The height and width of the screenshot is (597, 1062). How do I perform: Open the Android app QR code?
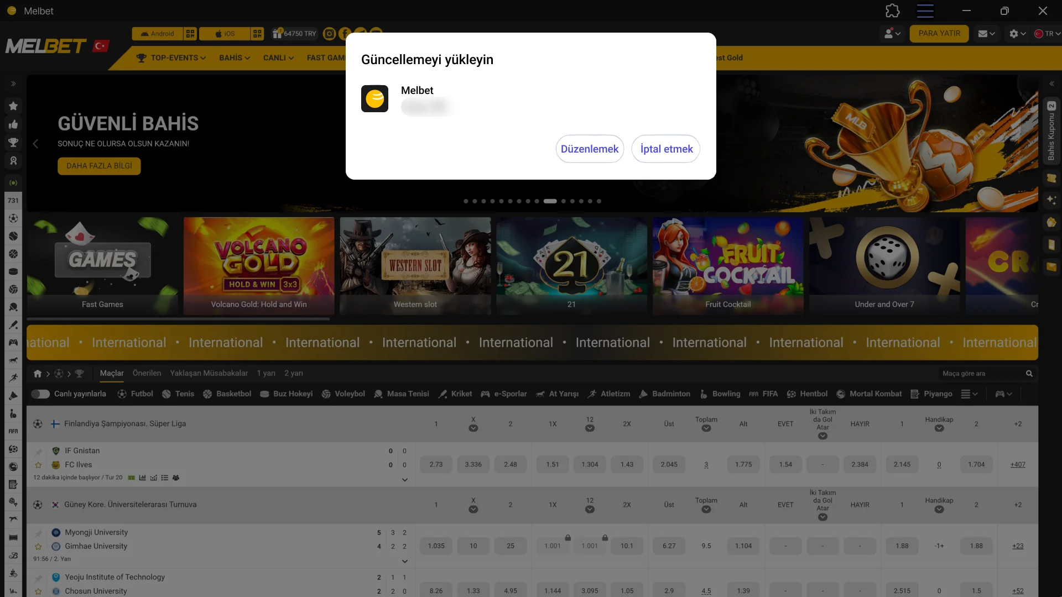[190, 34]
